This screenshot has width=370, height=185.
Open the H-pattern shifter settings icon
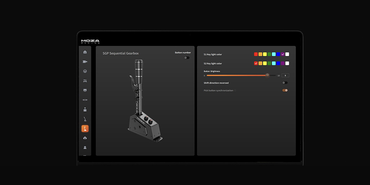click(85, 110)
